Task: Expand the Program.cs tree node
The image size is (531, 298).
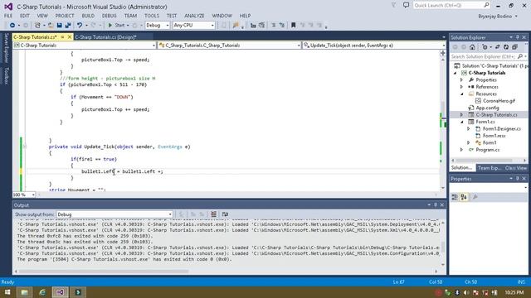Action: (461, 150)
